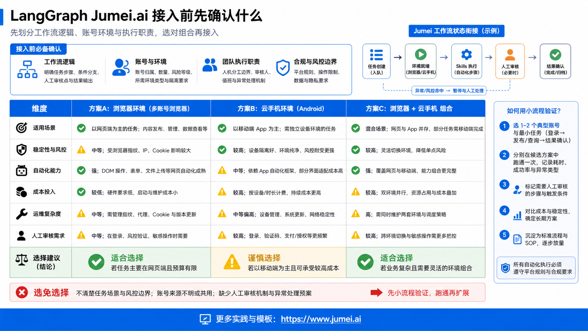
Task: Click the 自动化能力 robot icon
Action: click(21, 171)
